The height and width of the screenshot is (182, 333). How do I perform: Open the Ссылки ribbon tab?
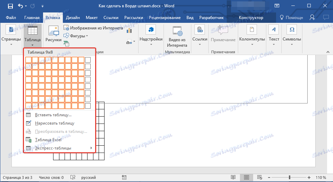pos(111,18)
